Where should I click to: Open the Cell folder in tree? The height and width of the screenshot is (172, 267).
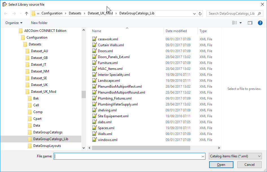tap(33, 105)
